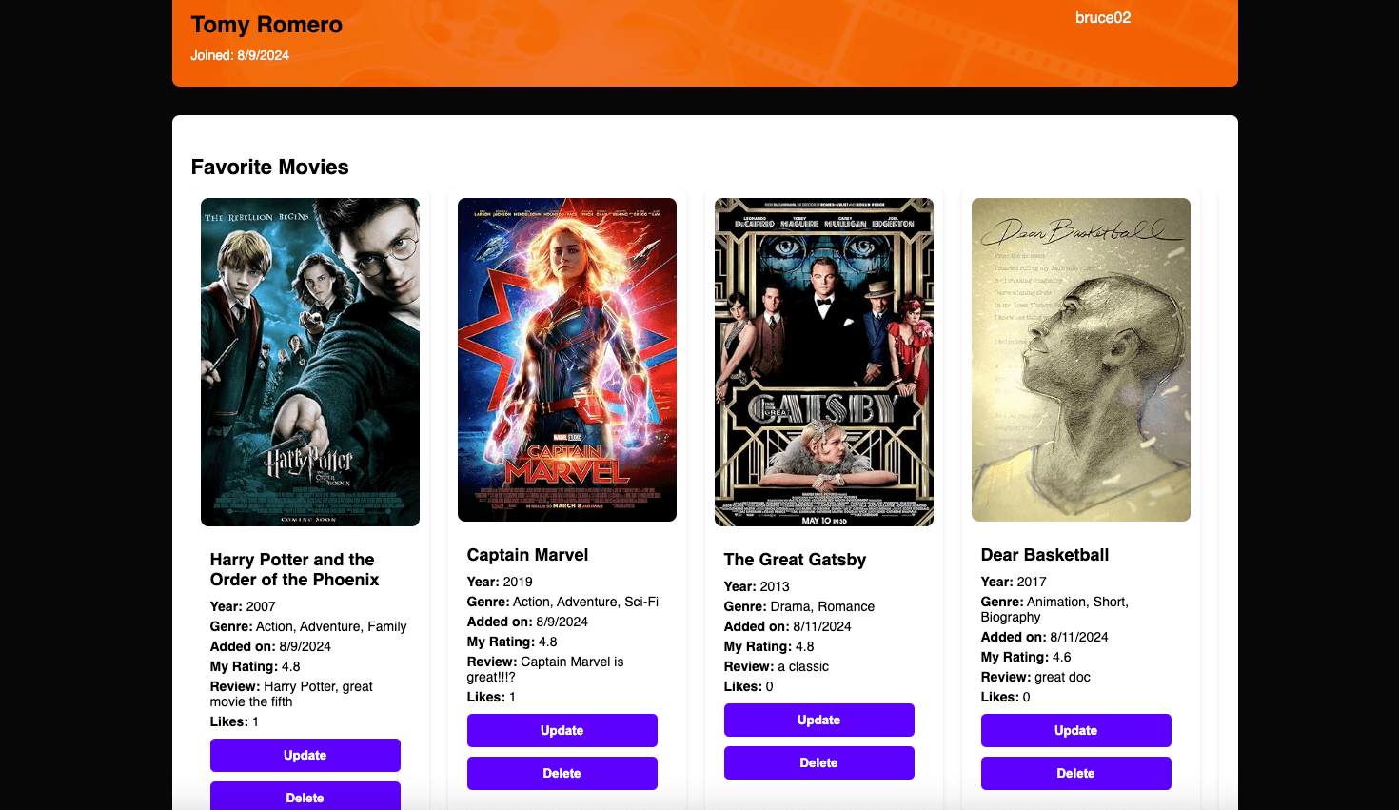
Task: Click the 'Review: Captain Marvel is great!!!?' text
Action: [x=545, y=669]
